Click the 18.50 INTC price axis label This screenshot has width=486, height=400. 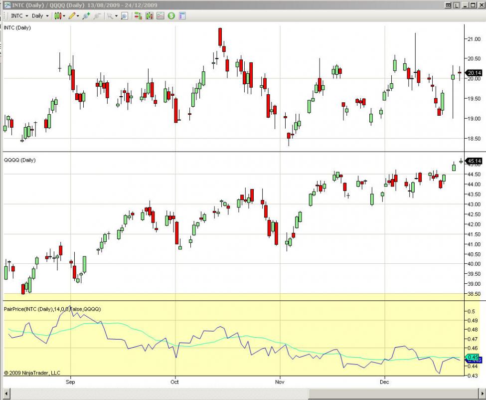pos(474,139)
